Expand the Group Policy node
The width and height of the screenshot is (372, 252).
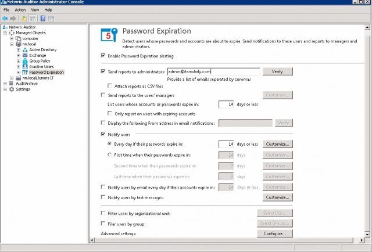click(19, 61)
